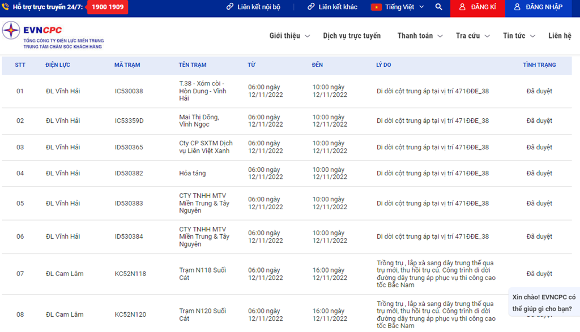Click the TÌNH TRẠNG column header
580x332 pixels.
[539, 65]
